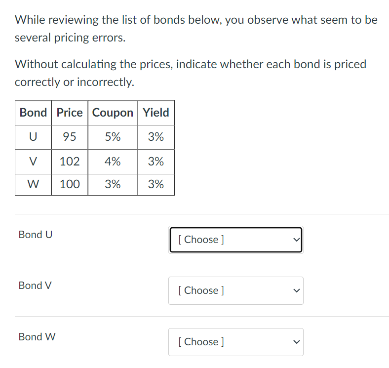Screen dimensions: 389x368
Task: Click the chevron arrow on Bond U dropdown
Action: (x=296, y=240)
